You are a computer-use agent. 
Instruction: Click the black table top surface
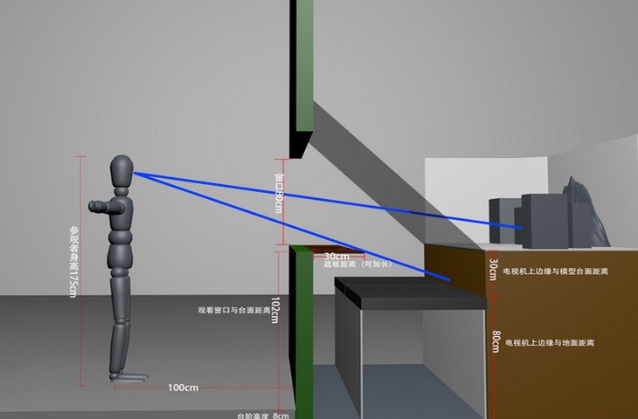[409, 291]
